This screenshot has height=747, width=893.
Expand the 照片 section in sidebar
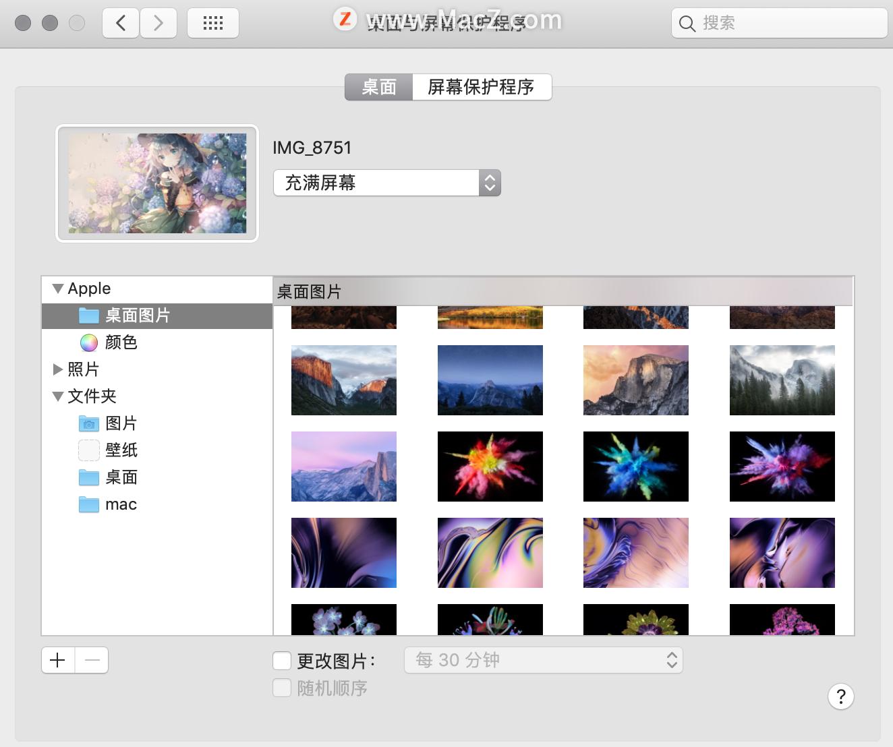[x=58, y=369]
